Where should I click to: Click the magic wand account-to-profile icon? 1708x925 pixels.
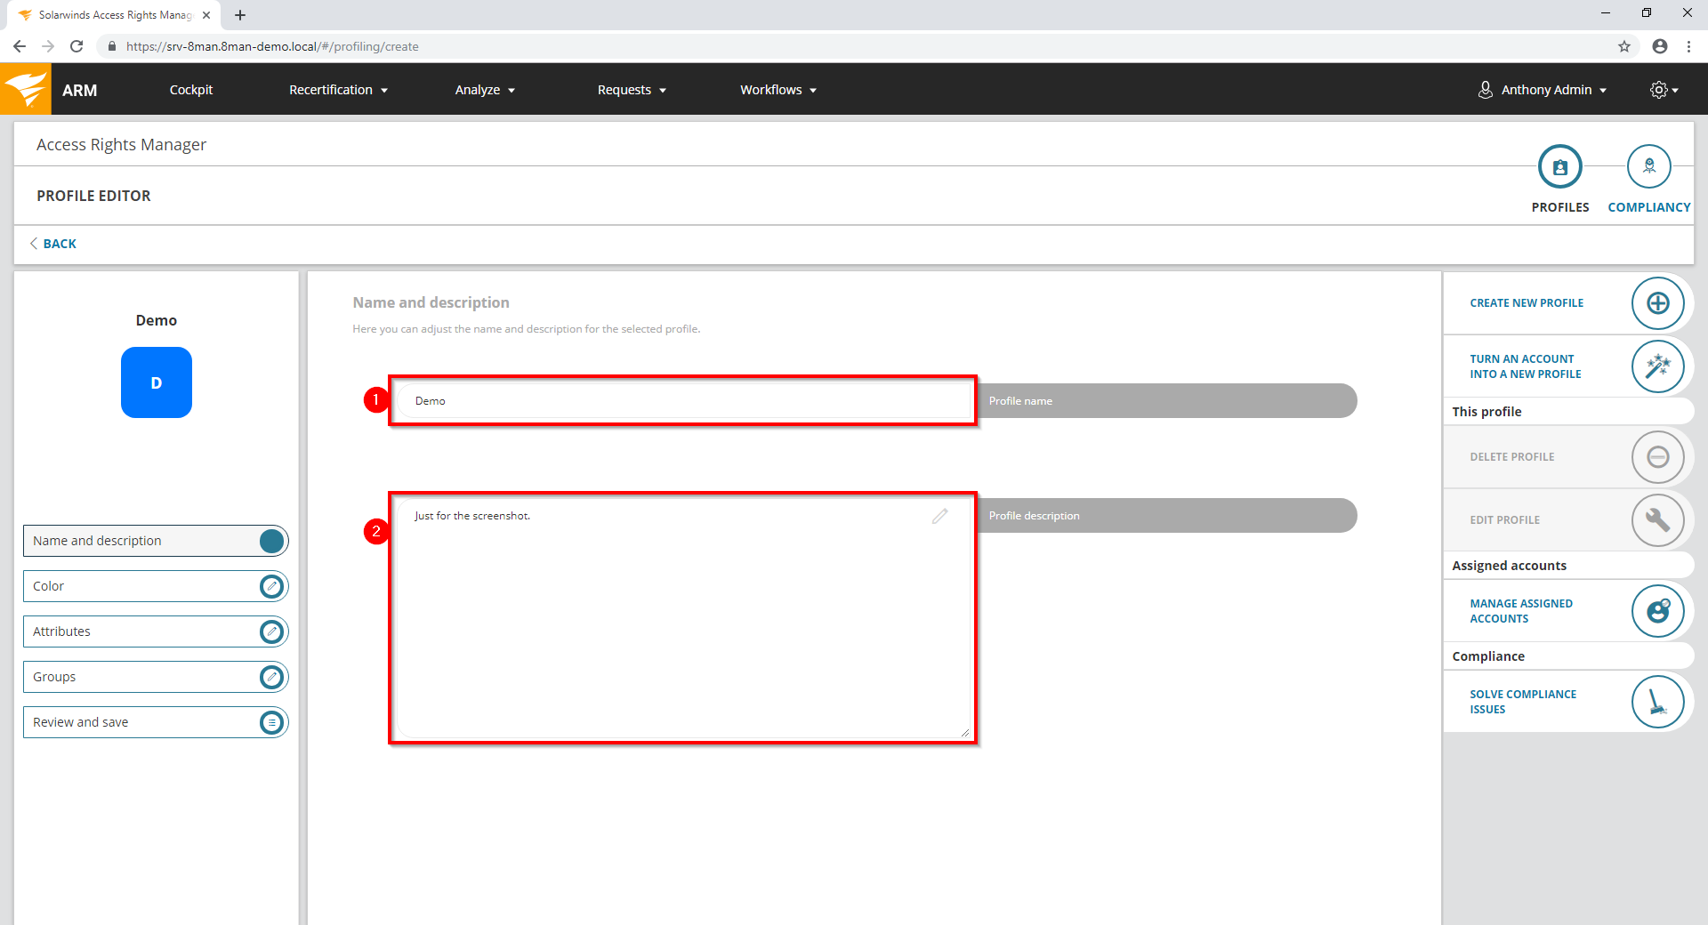pyautogui.click(x=1657, y=366)
